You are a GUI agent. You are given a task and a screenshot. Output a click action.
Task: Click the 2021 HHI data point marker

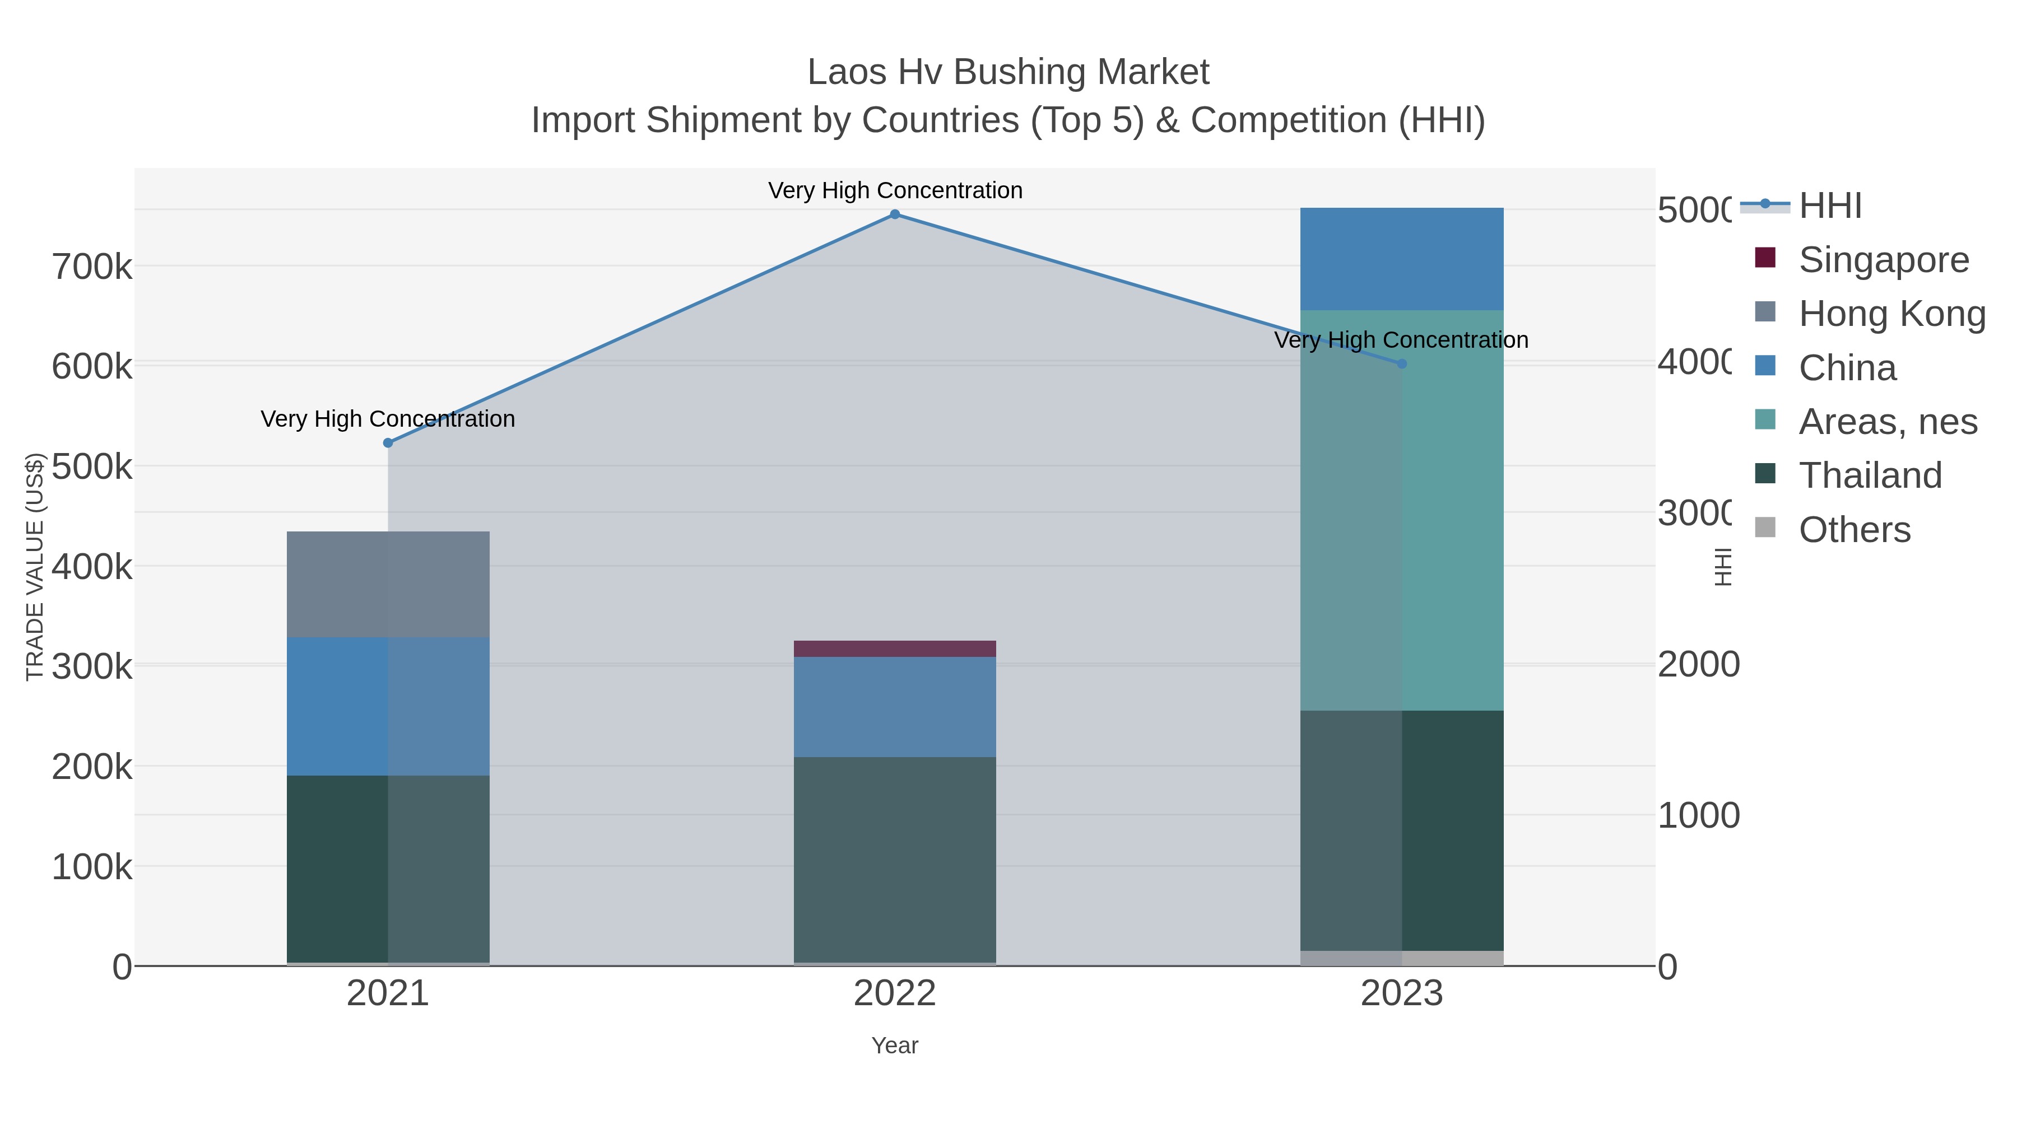(388, 443)
